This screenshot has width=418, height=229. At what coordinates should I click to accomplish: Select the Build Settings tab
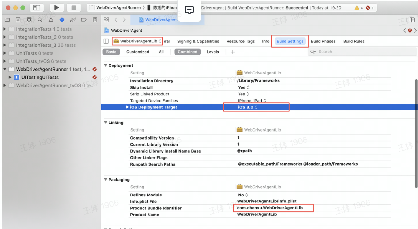(290, 41)
